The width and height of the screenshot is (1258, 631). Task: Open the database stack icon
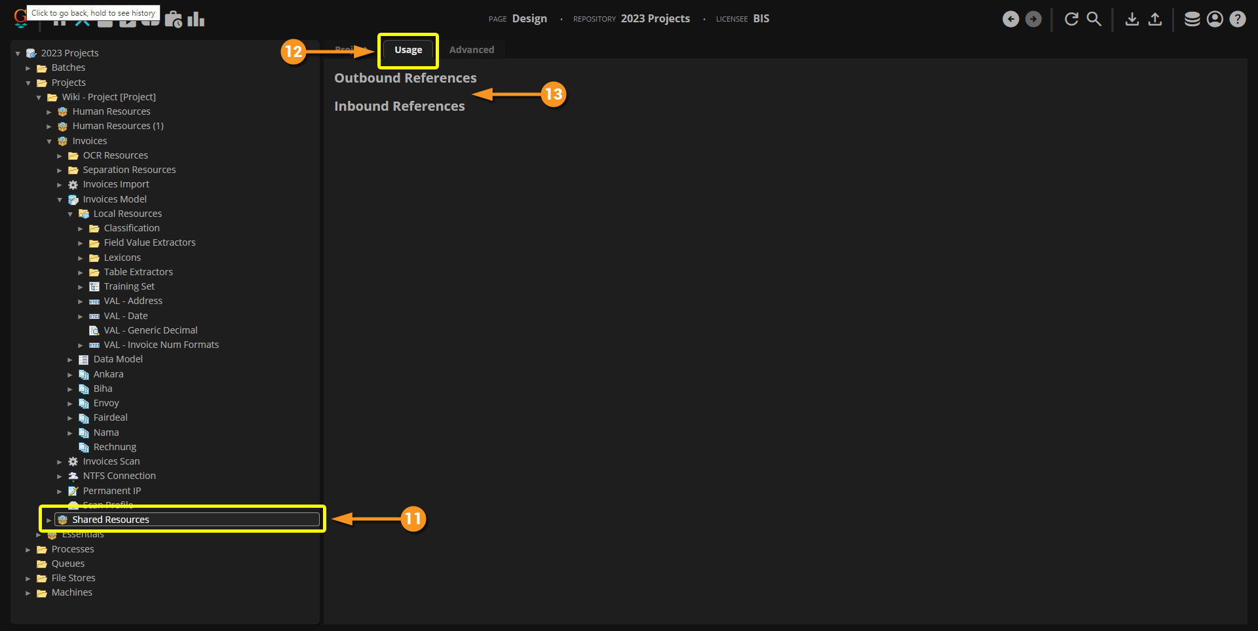(1192, 19)
